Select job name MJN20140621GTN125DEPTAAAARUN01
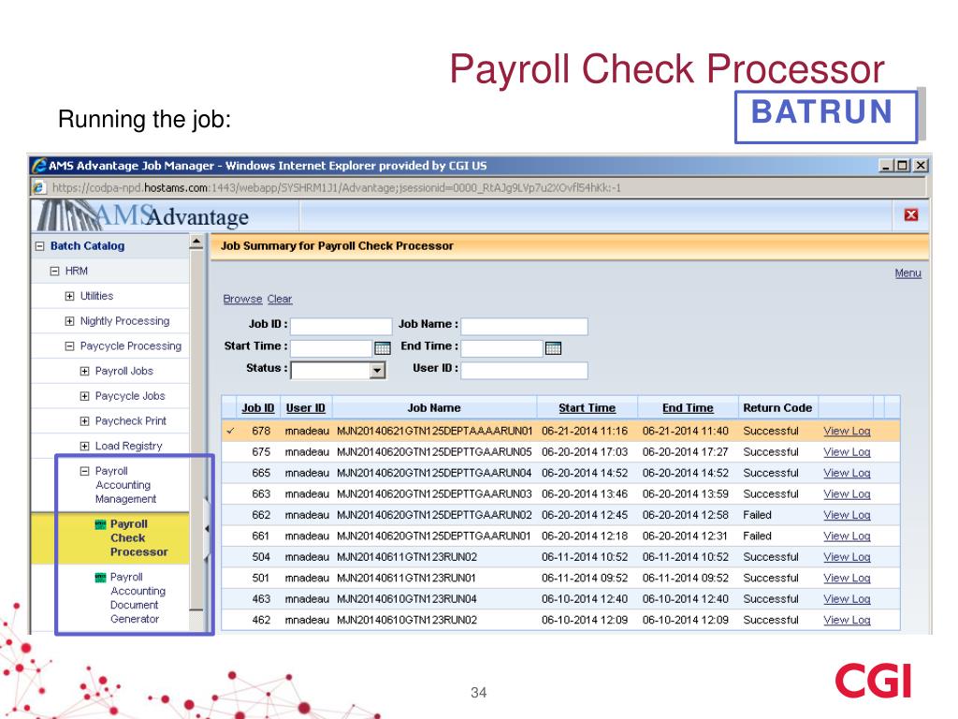The width and height of the screenshot is (958, 719). coord(434,431)
